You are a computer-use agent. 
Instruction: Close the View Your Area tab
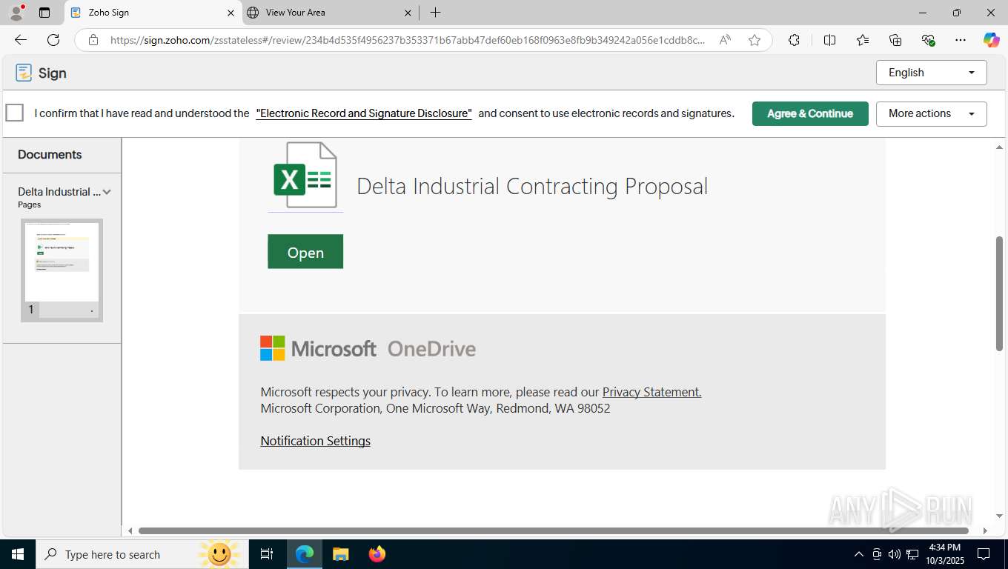click(x=408, y=13)
